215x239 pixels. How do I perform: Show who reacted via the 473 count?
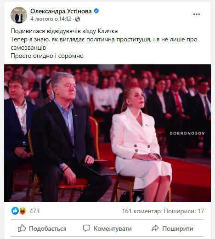(x=34, y=211)
